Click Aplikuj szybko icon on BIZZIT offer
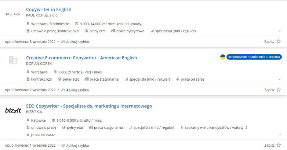 pyautogui.click(x=63, y=145)
